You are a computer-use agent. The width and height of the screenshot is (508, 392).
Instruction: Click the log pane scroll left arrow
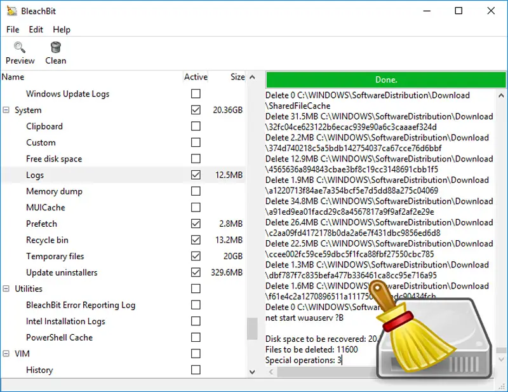(271, 372)
